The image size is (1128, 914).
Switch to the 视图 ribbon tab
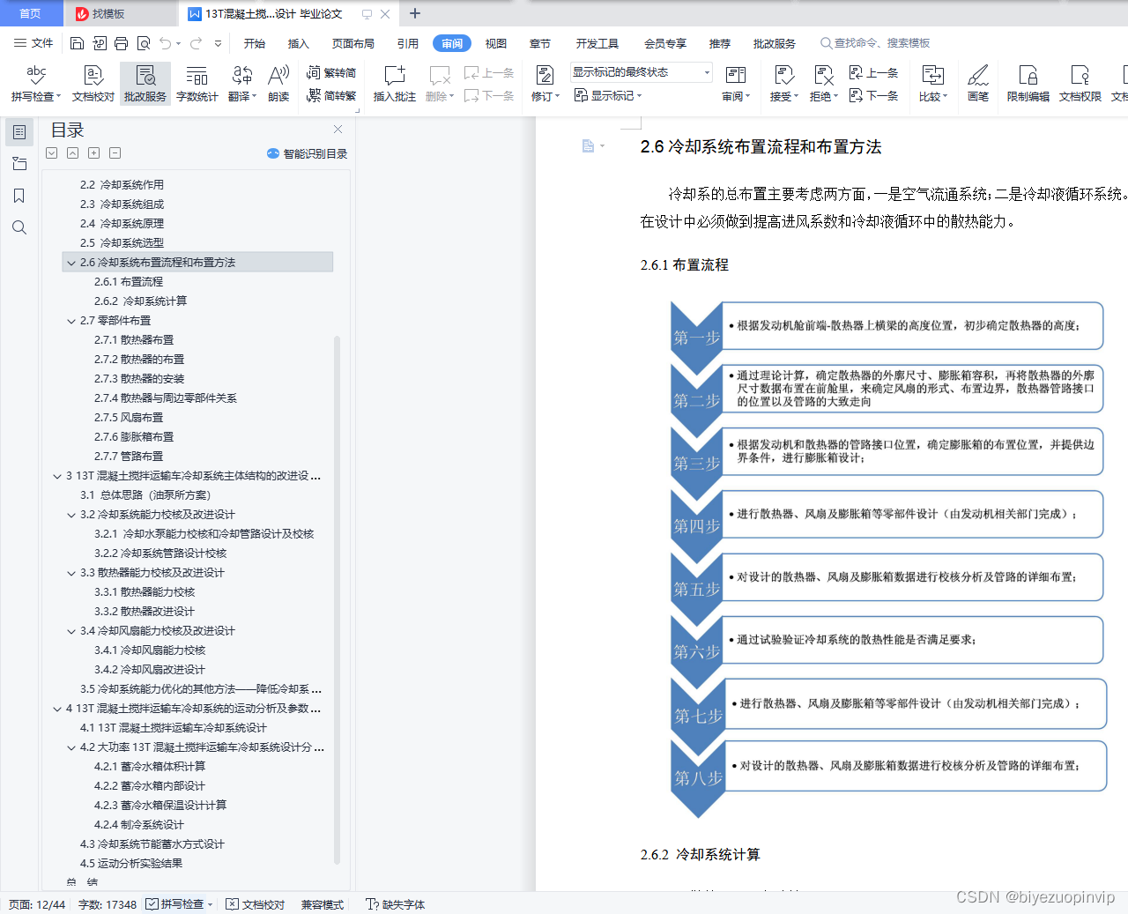click(x=496, y=43)
